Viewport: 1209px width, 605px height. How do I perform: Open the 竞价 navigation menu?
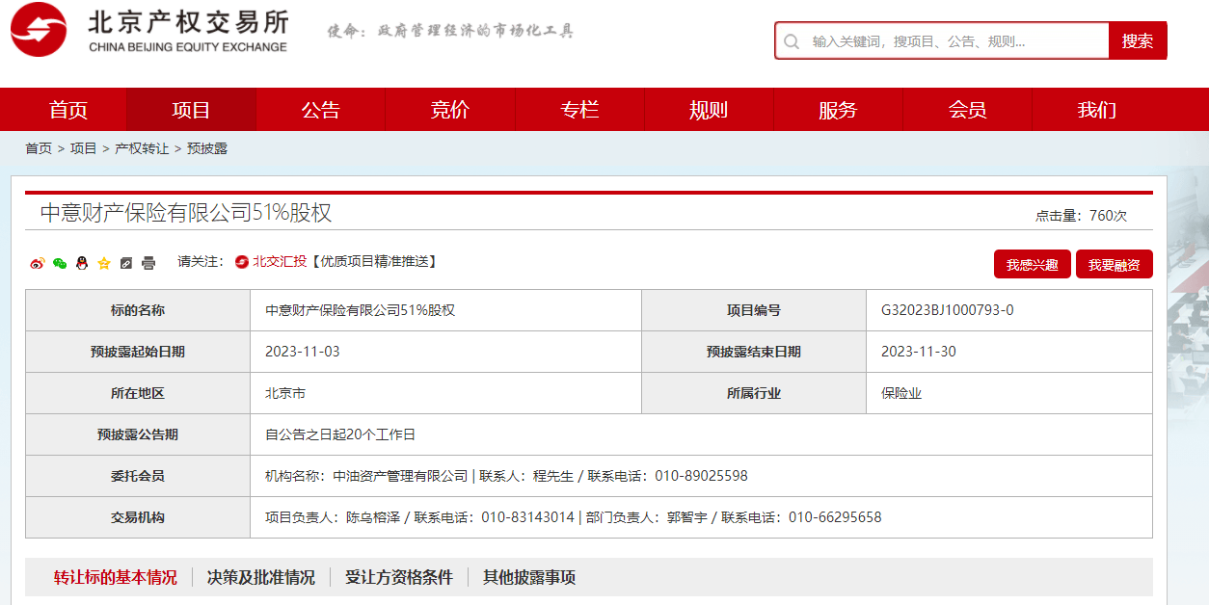450,110
